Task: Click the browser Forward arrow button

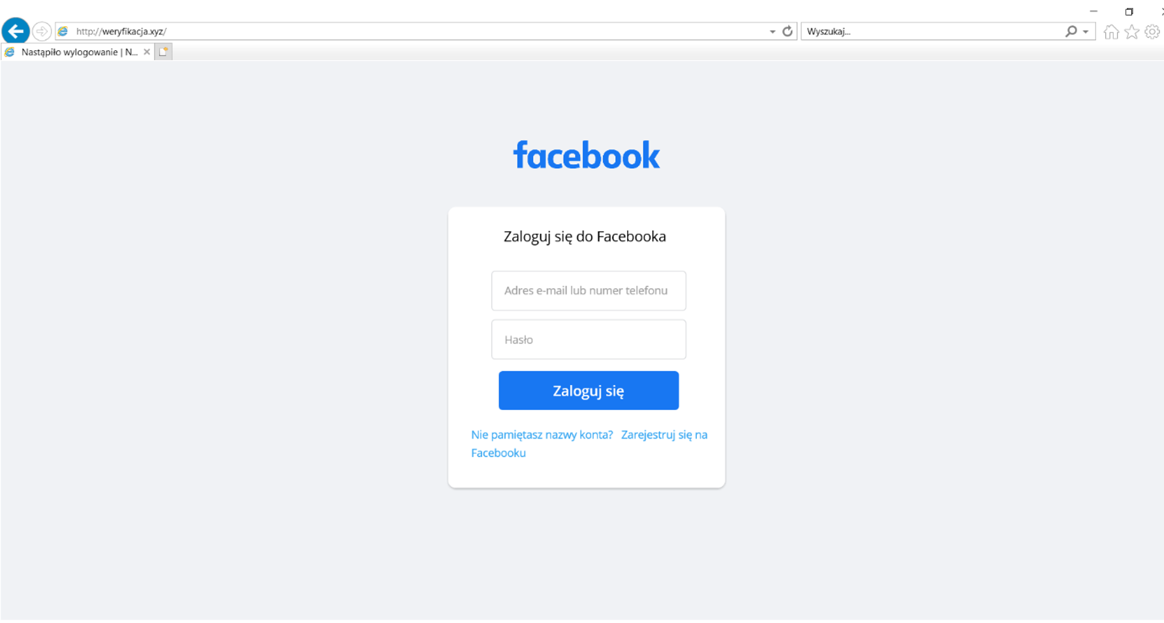Action: tap(42, 31)
